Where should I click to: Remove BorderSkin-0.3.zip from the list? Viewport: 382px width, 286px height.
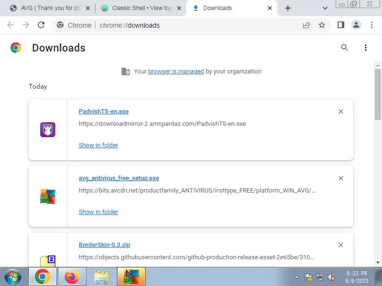341,245
